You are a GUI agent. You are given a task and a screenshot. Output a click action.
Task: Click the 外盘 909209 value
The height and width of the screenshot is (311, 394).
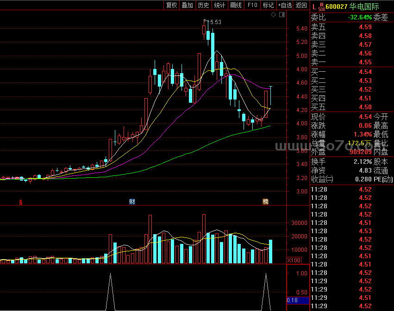(x=361, y=152)
